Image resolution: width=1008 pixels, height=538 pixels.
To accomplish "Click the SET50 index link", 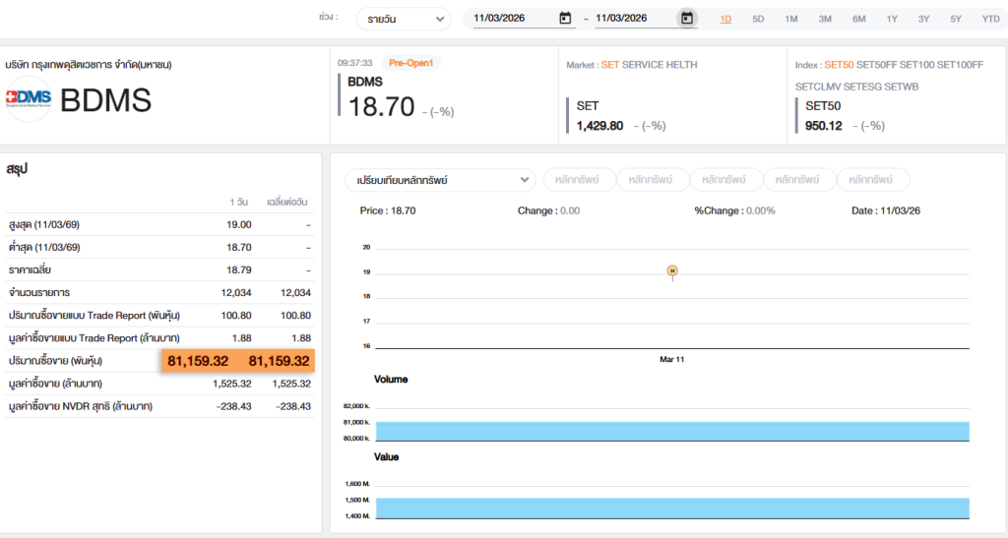I will [840, 65].
